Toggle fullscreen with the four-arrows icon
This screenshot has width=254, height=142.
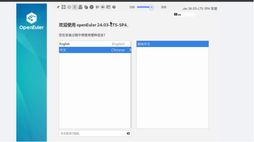pyautogui.click(x=63, y=7)
